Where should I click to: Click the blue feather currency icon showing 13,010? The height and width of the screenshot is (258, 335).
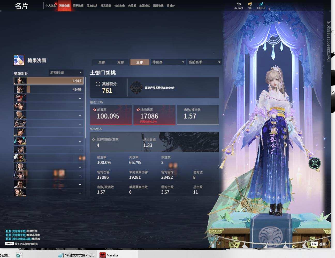pyautogui.click(x=261, y=4)
